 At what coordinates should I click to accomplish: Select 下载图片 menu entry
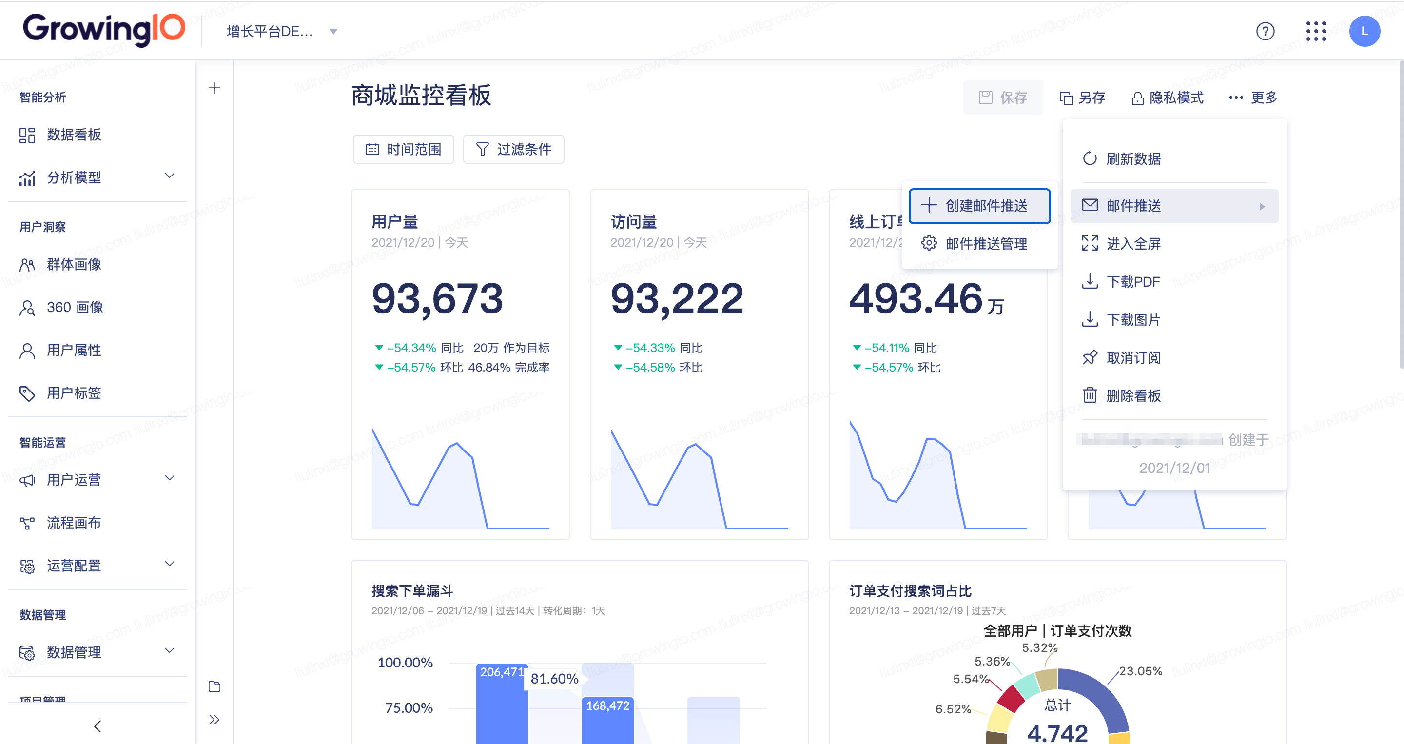(1174, 319)
